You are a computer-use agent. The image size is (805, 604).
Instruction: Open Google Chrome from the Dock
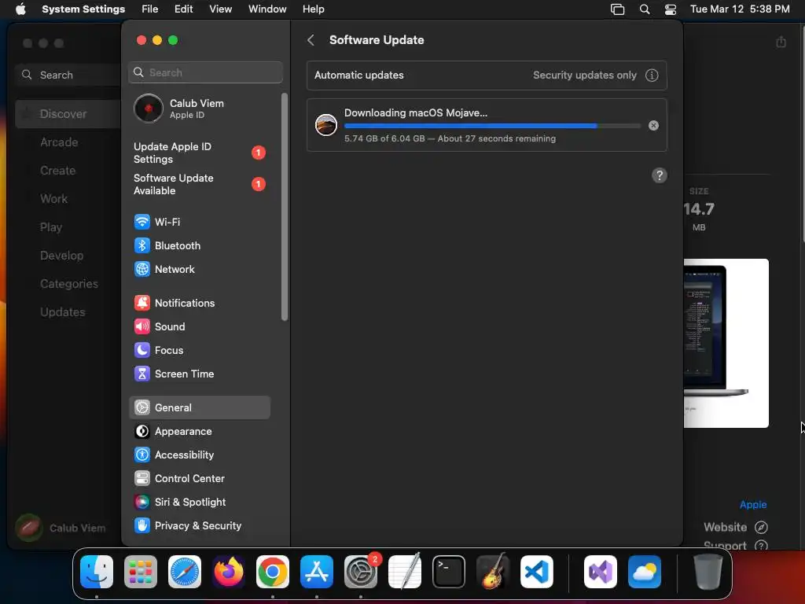click(x=273, y=572)
